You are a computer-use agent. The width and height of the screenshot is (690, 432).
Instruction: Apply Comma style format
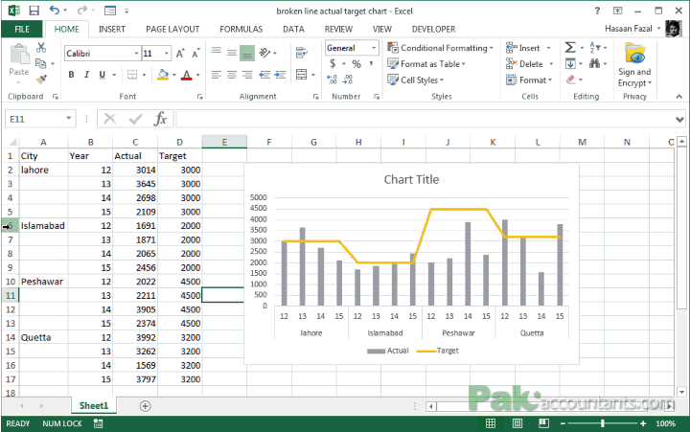coord(372,64)
